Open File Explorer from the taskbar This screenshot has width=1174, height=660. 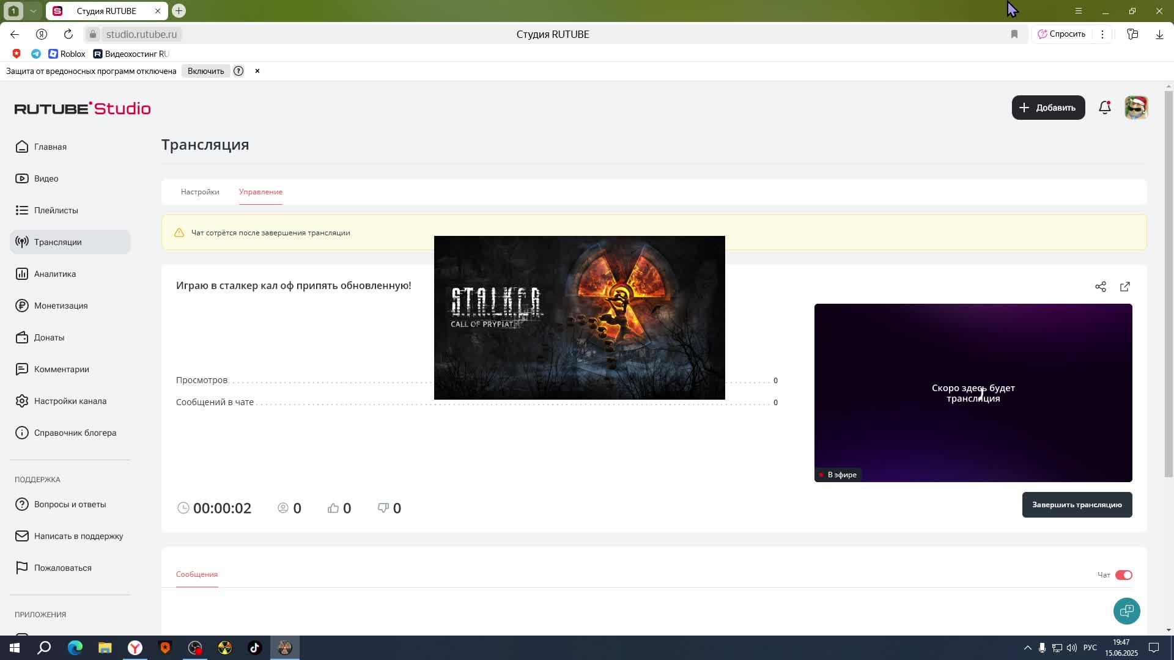pos(105,648)
